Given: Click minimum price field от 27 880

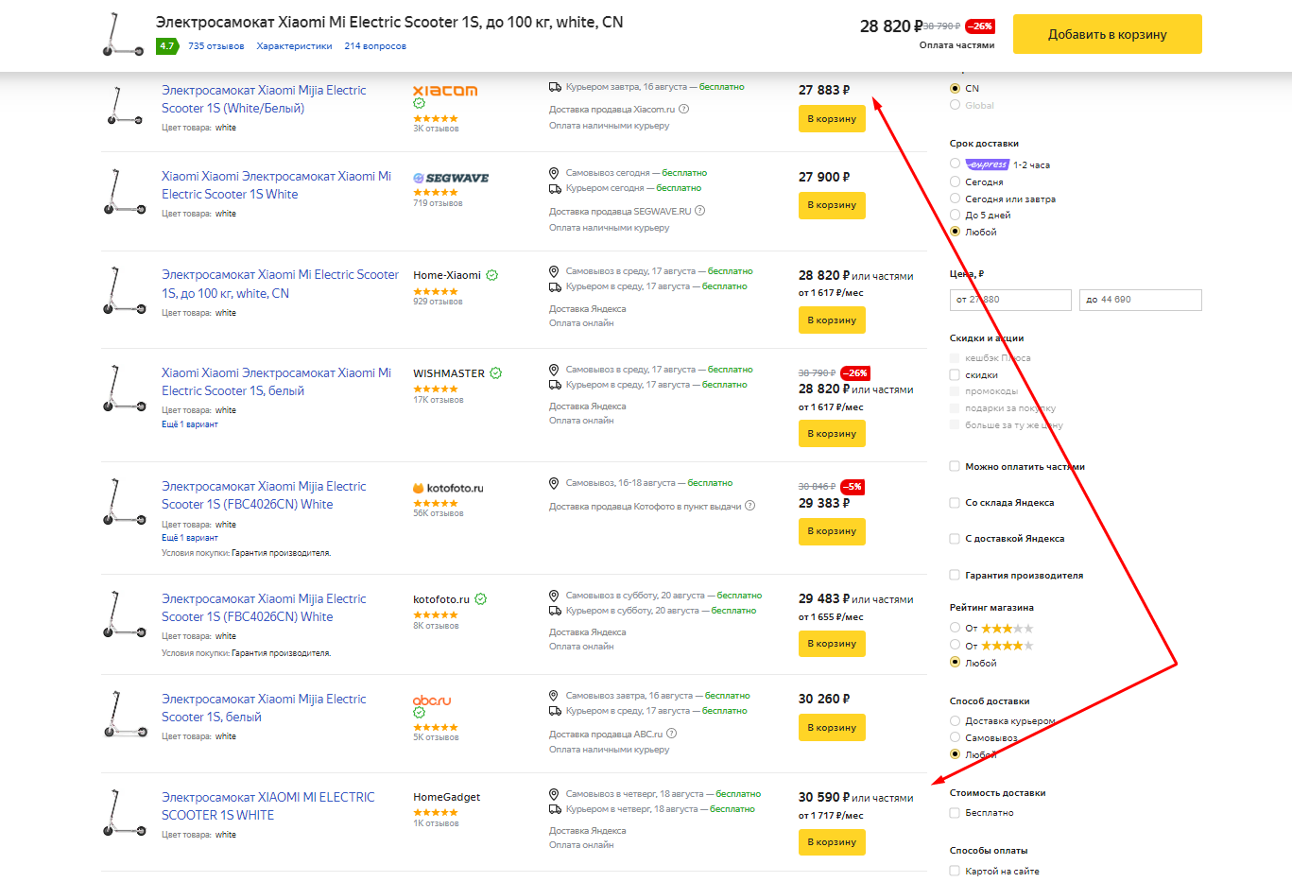Looking at the screenshot, I should point(1010,300).
